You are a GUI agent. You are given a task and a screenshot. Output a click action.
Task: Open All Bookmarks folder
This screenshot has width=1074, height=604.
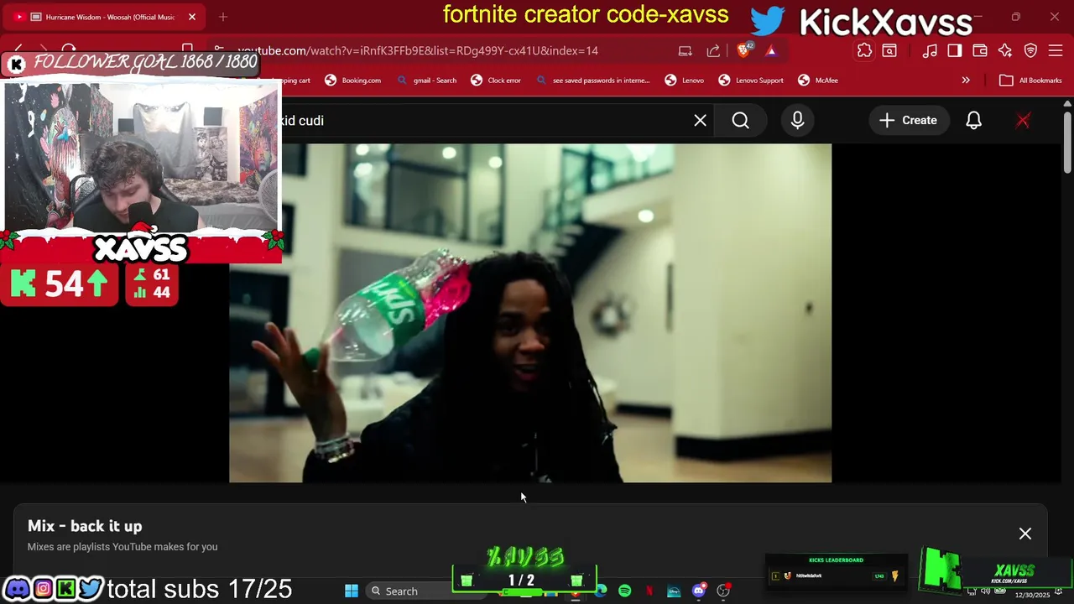(x=1030, y=81)
